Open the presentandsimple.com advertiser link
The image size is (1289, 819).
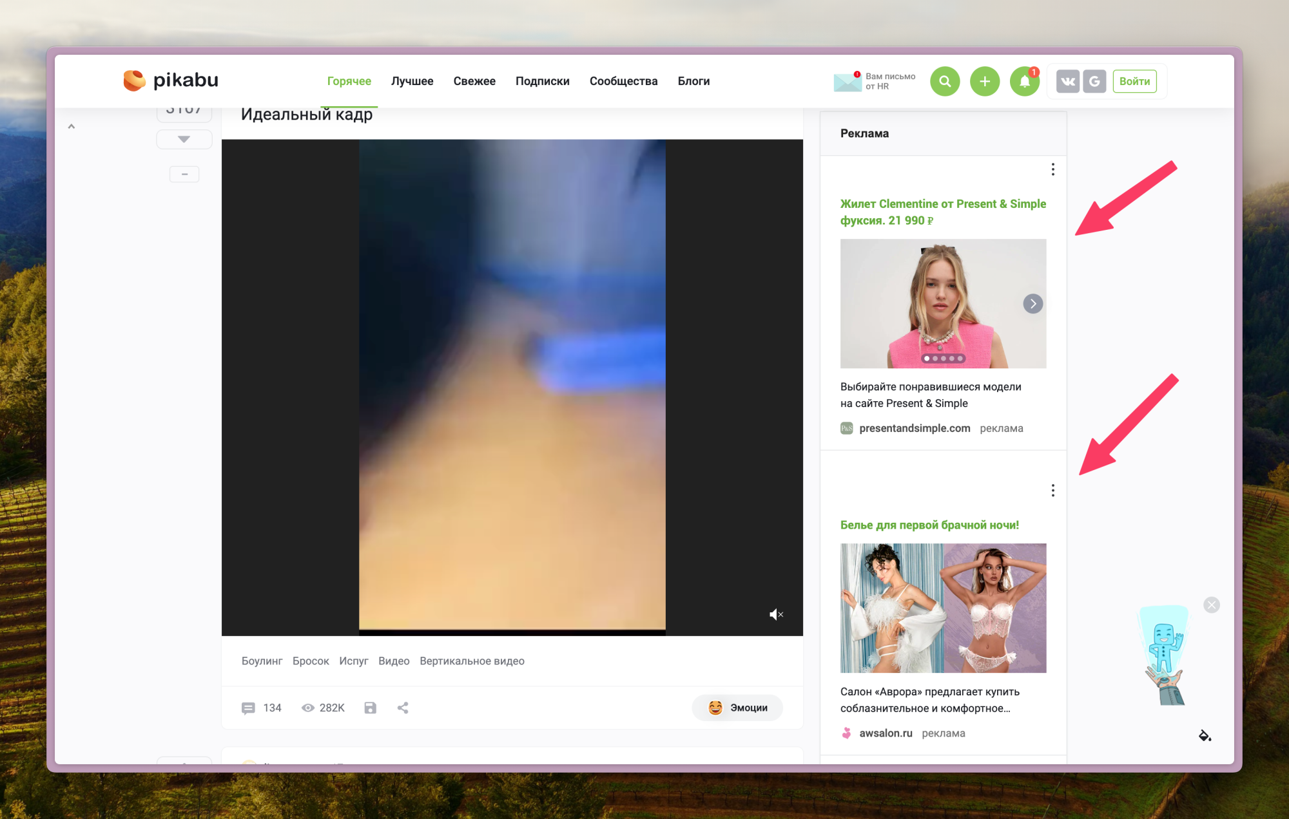[915, 428]
